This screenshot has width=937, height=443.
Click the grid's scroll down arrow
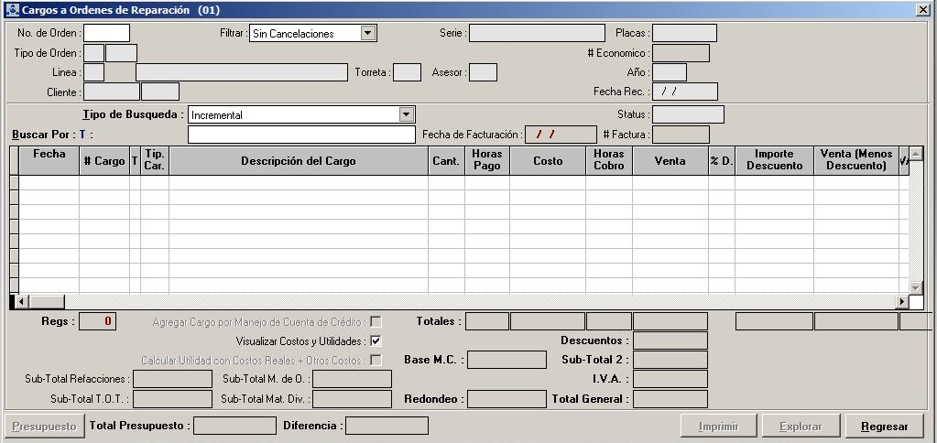pyautogui.click(x=916, y=288)
